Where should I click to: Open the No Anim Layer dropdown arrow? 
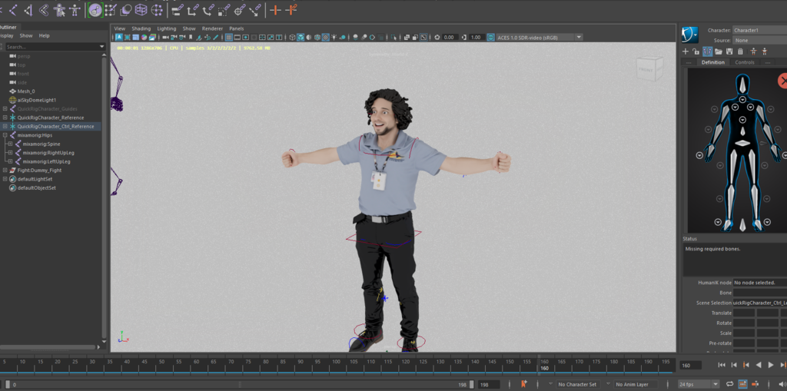coord(609,383)
